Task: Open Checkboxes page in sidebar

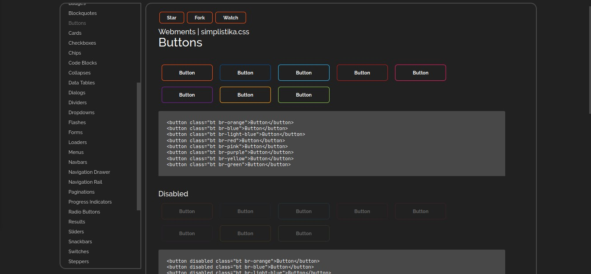Action: [82, 43]
